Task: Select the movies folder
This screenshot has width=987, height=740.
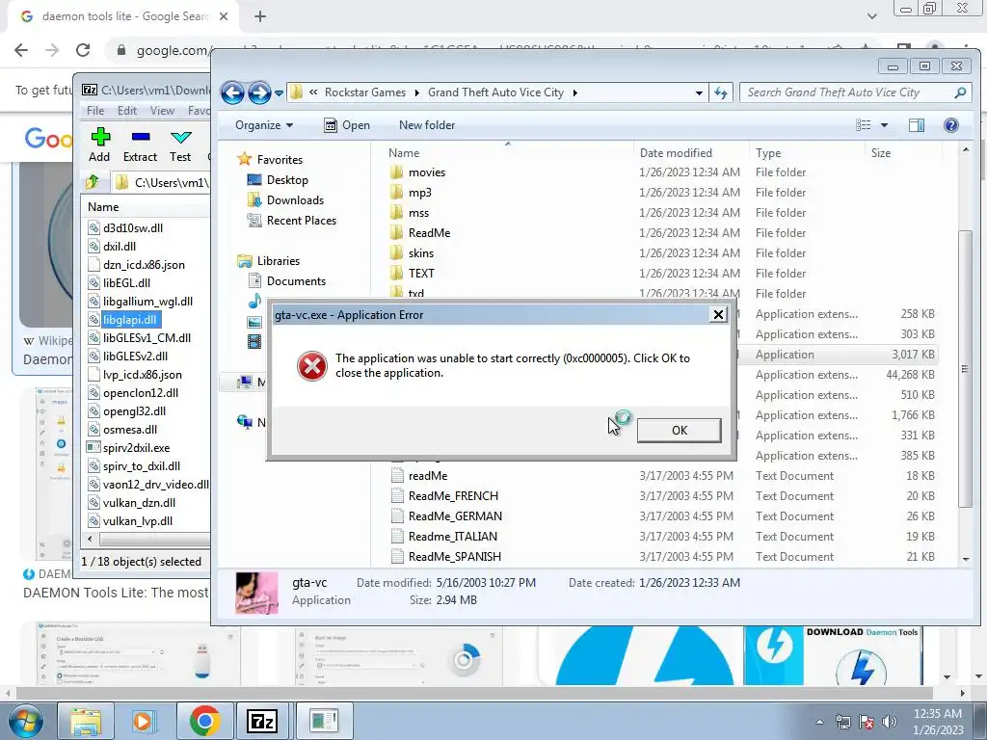Action: 418,172
